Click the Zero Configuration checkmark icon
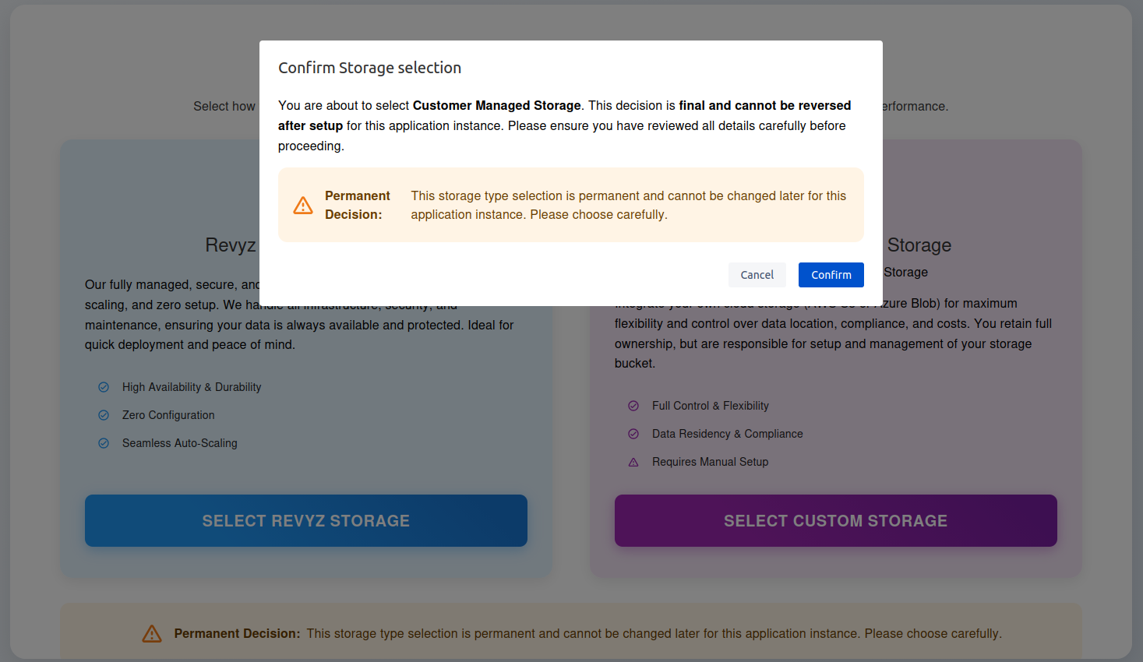1143x662 pixels. (104, 415)
